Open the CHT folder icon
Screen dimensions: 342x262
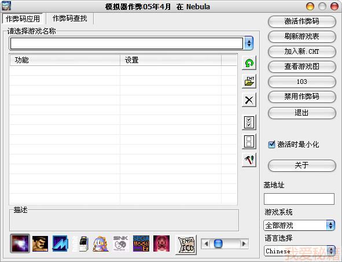pos(249,82)
